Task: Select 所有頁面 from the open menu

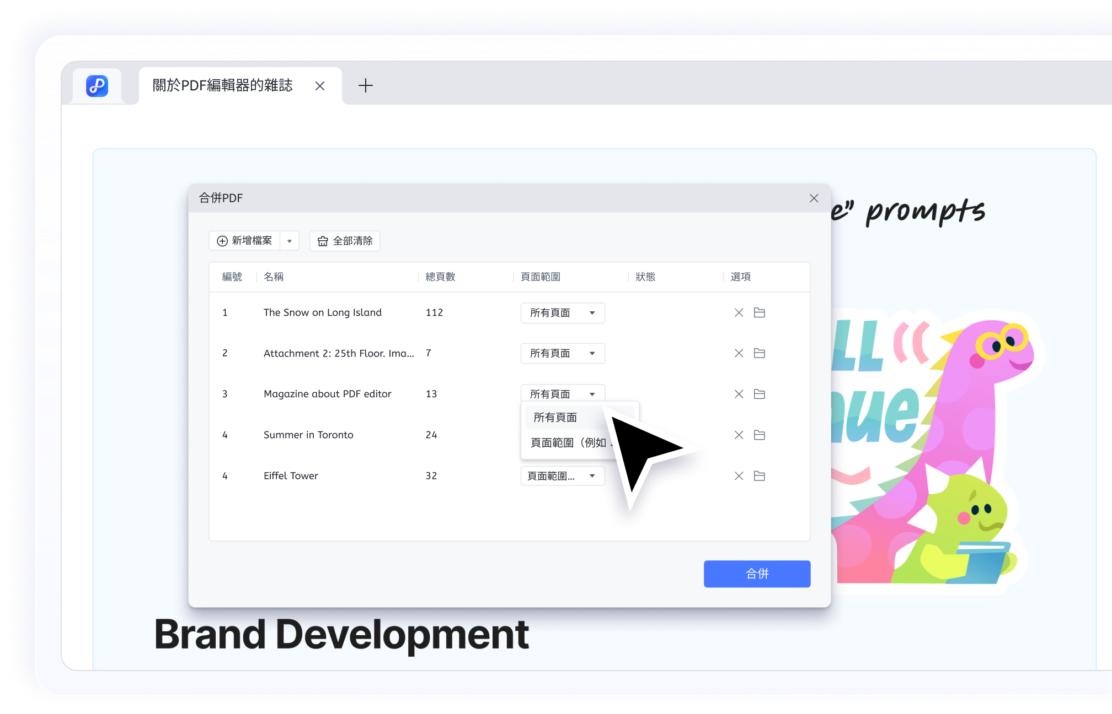Action: [x=555, y=417]
